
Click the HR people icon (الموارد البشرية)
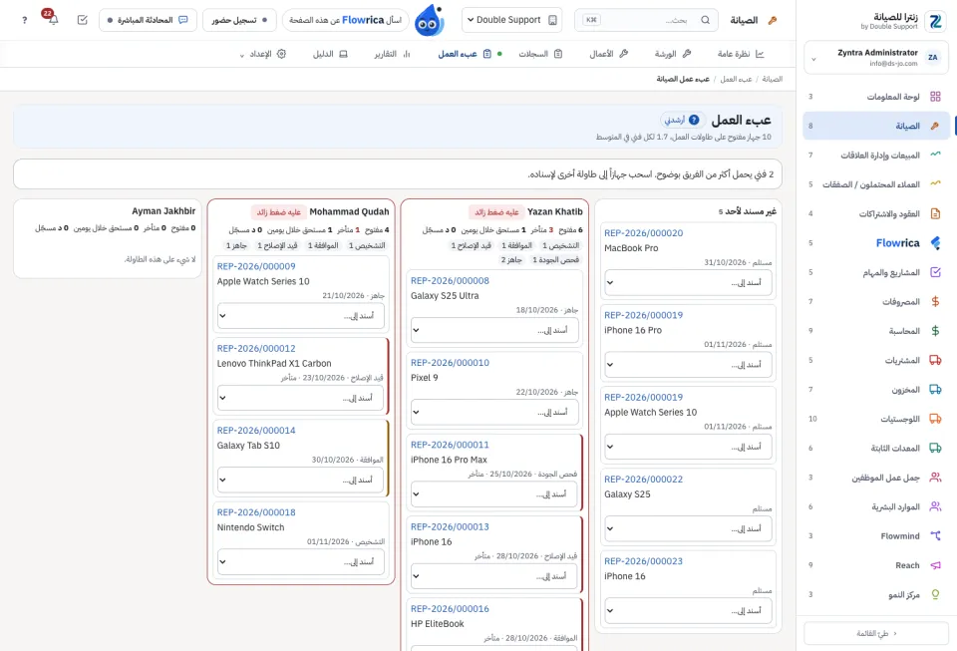tap(935, 506)
